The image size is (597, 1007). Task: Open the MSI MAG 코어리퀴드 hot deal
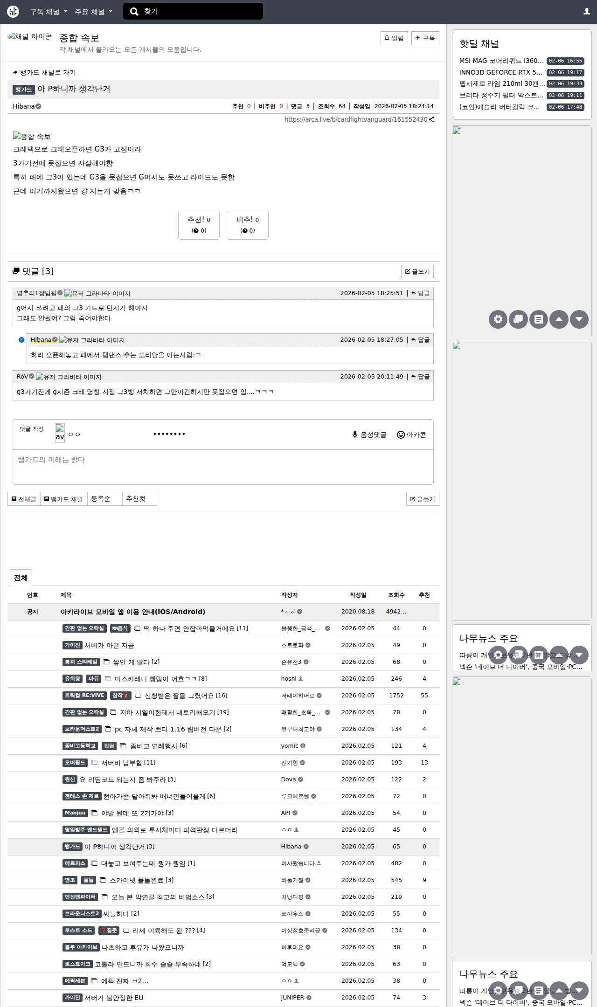502,61
